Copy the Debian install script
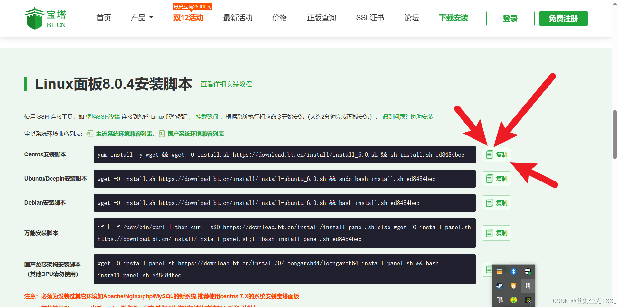Image resolution: width=618 pixels, height=307 pixels. click(496, 203)
